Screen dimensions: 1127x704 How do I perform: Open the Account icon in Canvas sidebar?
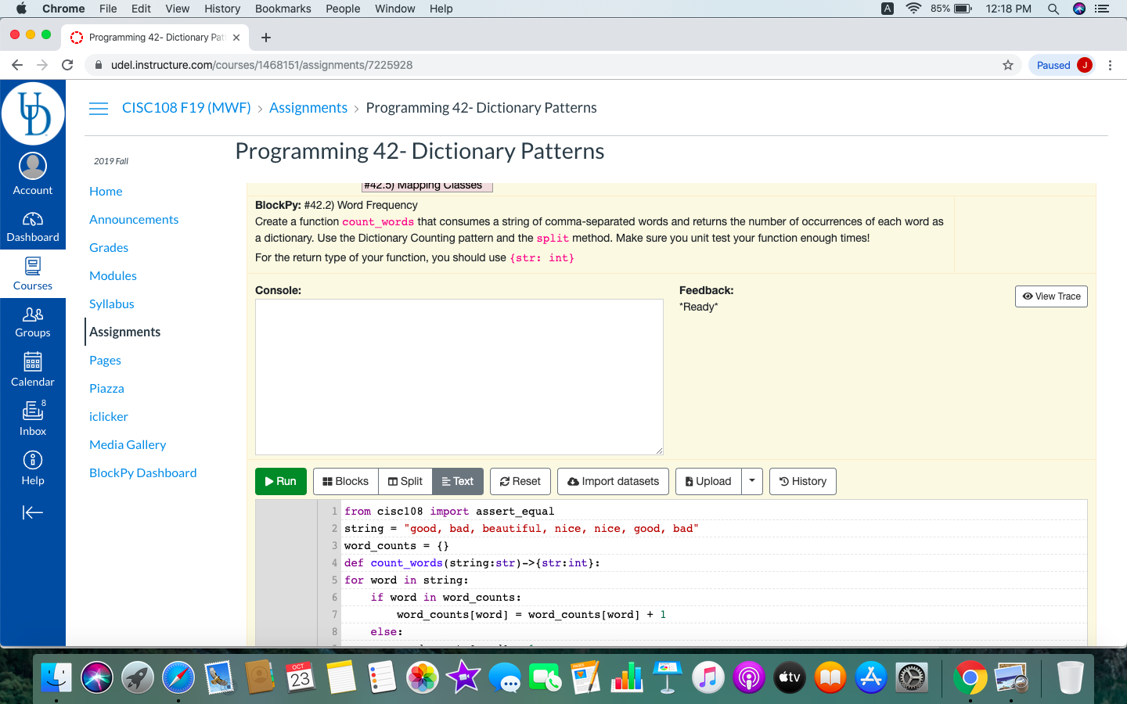[32, 172]
